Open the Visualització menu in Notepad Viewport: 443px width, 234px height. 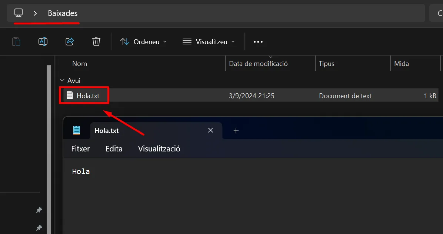coord(159,149)
